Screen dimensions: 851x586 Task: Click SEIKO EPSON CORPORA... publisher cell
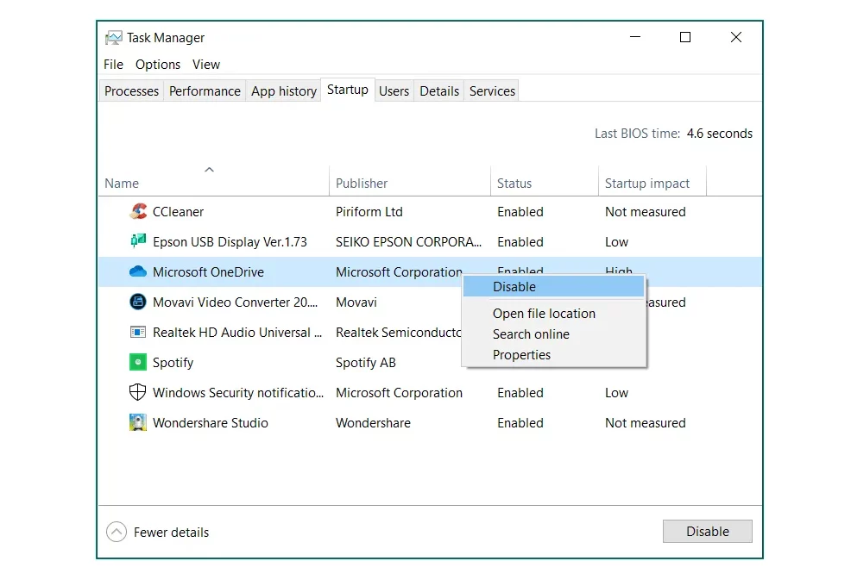coord(408,242)
